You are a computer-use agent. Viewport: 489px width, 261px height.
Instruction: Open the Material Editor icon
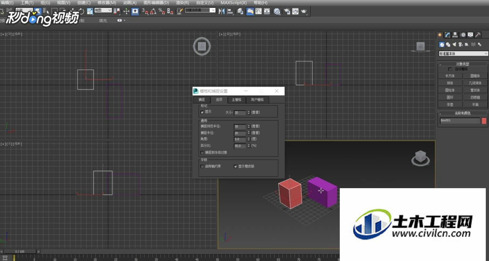click(277, 12)
